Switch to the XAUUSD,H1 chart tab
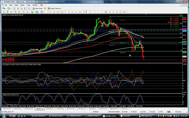Screen dimensions: 189x118 92,109
